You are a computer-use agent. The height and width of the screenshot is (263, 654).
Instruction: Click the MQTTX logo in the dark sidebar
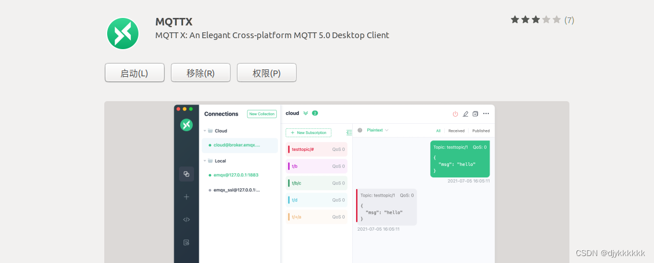point(187,125)
